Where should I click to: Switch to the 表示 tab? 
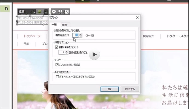click(x=64, y=25)
